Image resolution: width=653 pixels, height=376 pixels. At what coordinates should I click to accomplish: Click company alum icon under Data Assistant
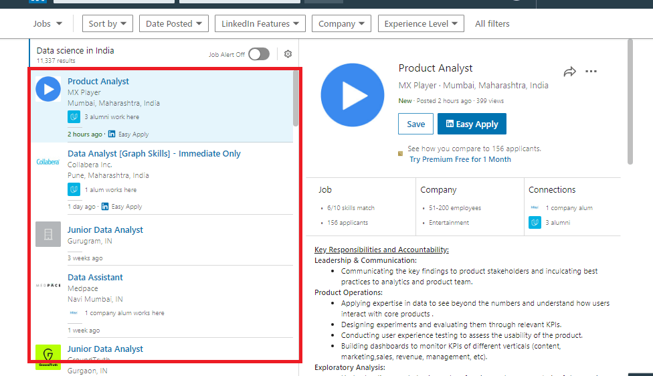[x=74, y=312]
